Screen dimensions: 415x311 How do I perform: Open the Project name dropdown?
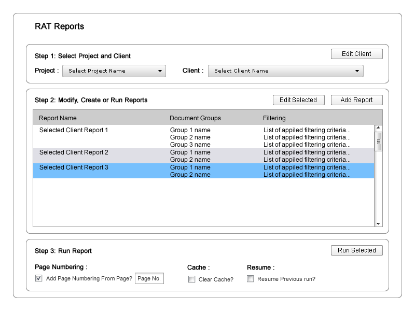(x=114, y=71)
